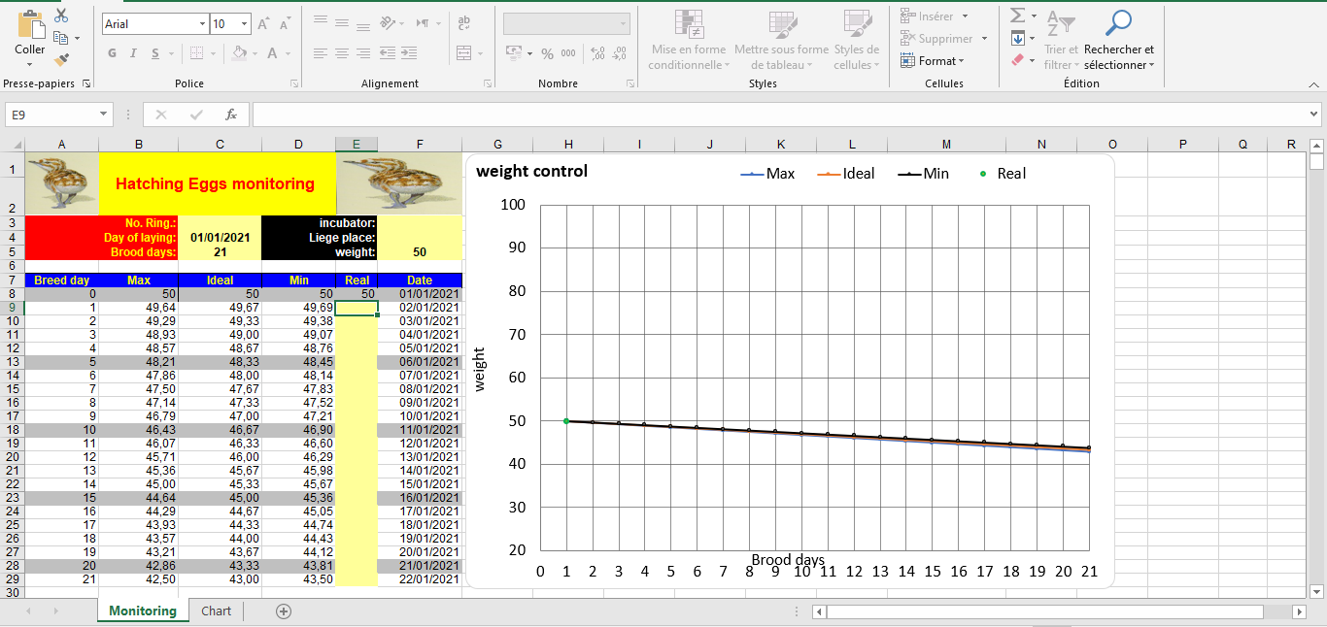Remove a decimal place
This screenshot has height=627, width=1327.
(620, 53)
